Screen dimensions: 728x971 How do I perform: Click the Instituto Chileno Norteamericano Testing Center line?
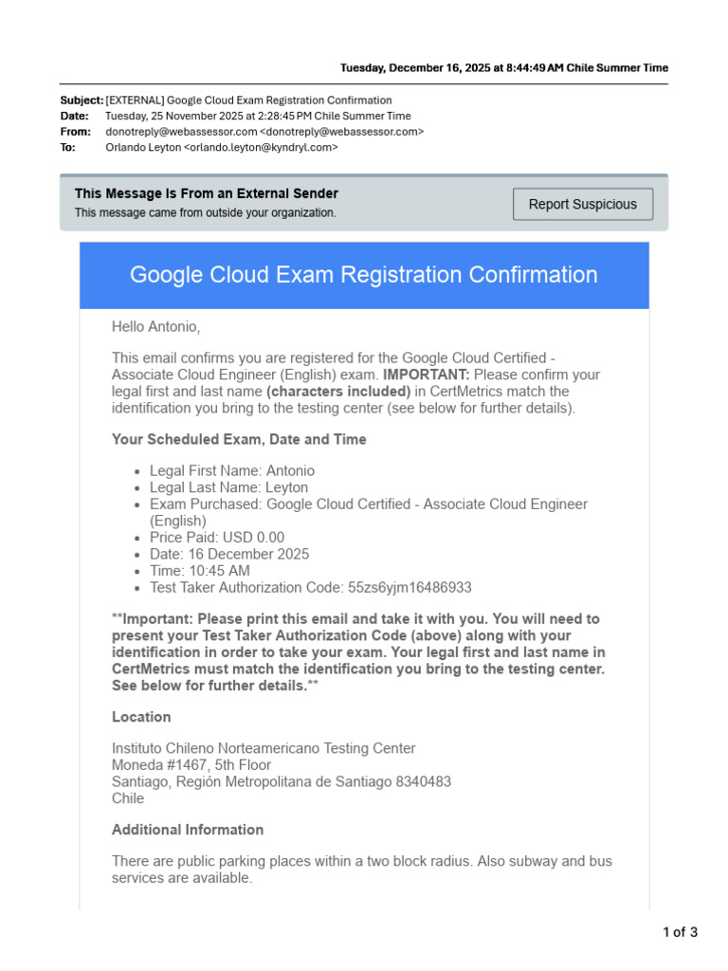264,748
